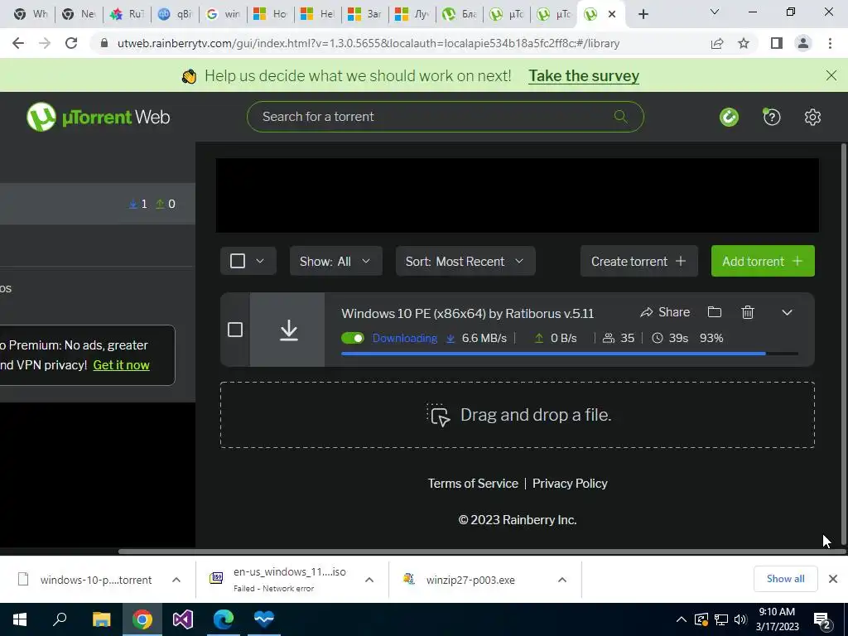This screenshot has height=636, width=848.
Task: Open the Privacy Policy link
Action: [x=570, y=484]
